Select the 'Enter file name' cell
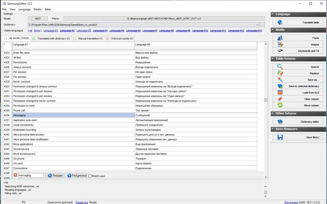The height and width of the screenshot is (204, 327). coord(73,53)
